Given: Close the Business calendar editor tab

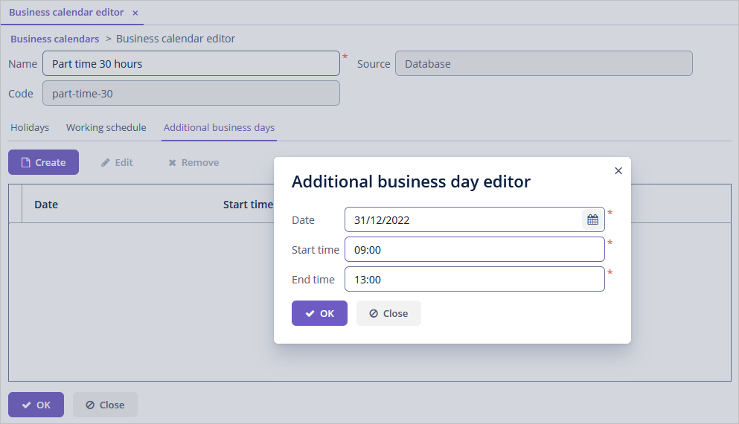Looking at the screenshot, I should (135, 13).
